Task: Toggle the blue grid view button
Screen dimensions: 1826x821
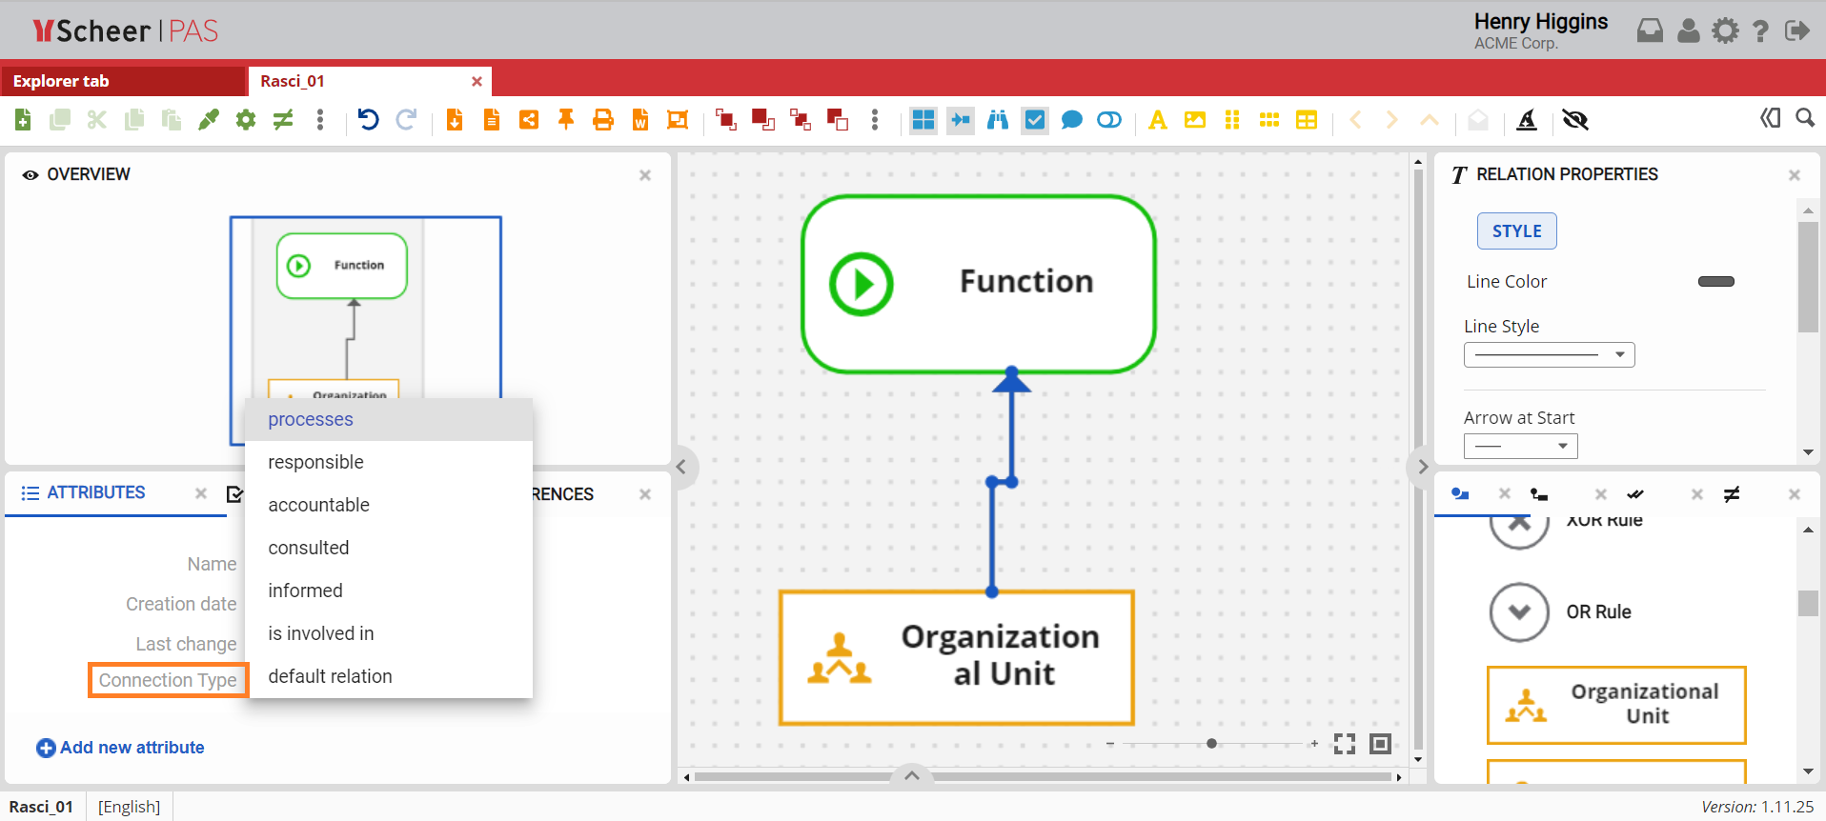Action: [923, 120]
